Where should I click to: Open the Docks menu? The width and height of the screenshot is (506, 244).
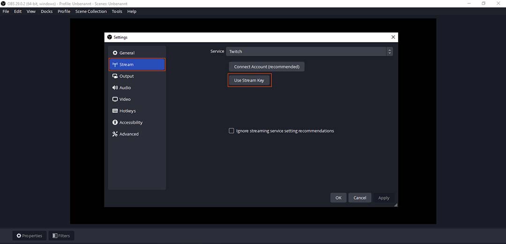coord(47,11)
